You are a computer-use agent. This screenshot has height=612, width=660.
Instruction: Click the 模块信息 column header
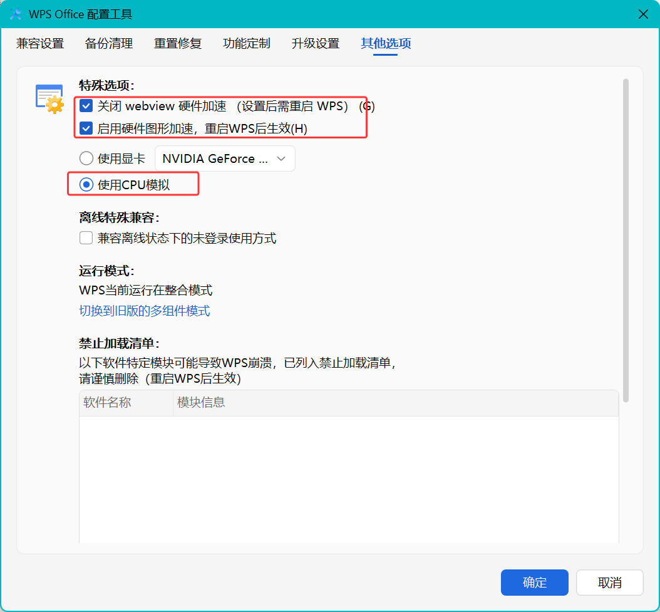pos(396,403)
